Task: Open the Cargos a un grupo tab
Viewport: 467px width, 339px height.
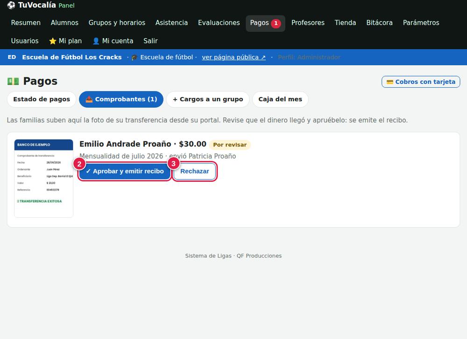Action: click(x=208, y=99)
